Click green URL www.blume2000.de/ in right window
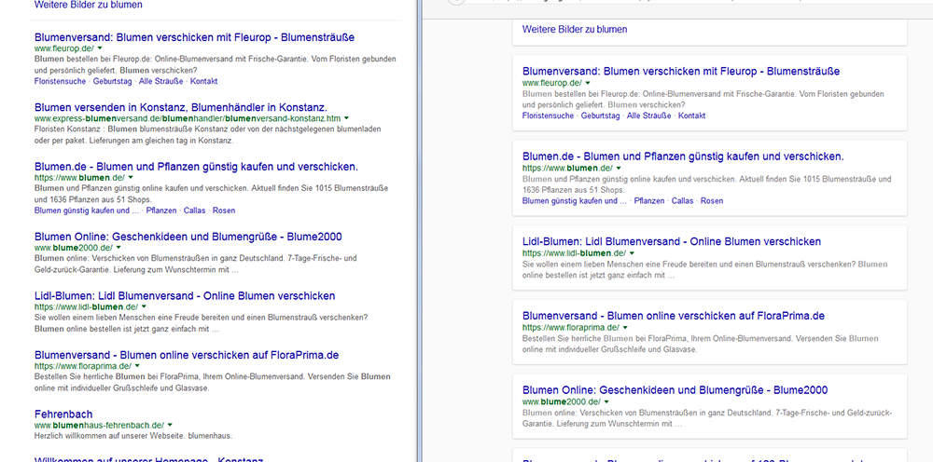This screenshot has width=933, height=462. coord(561,402)
